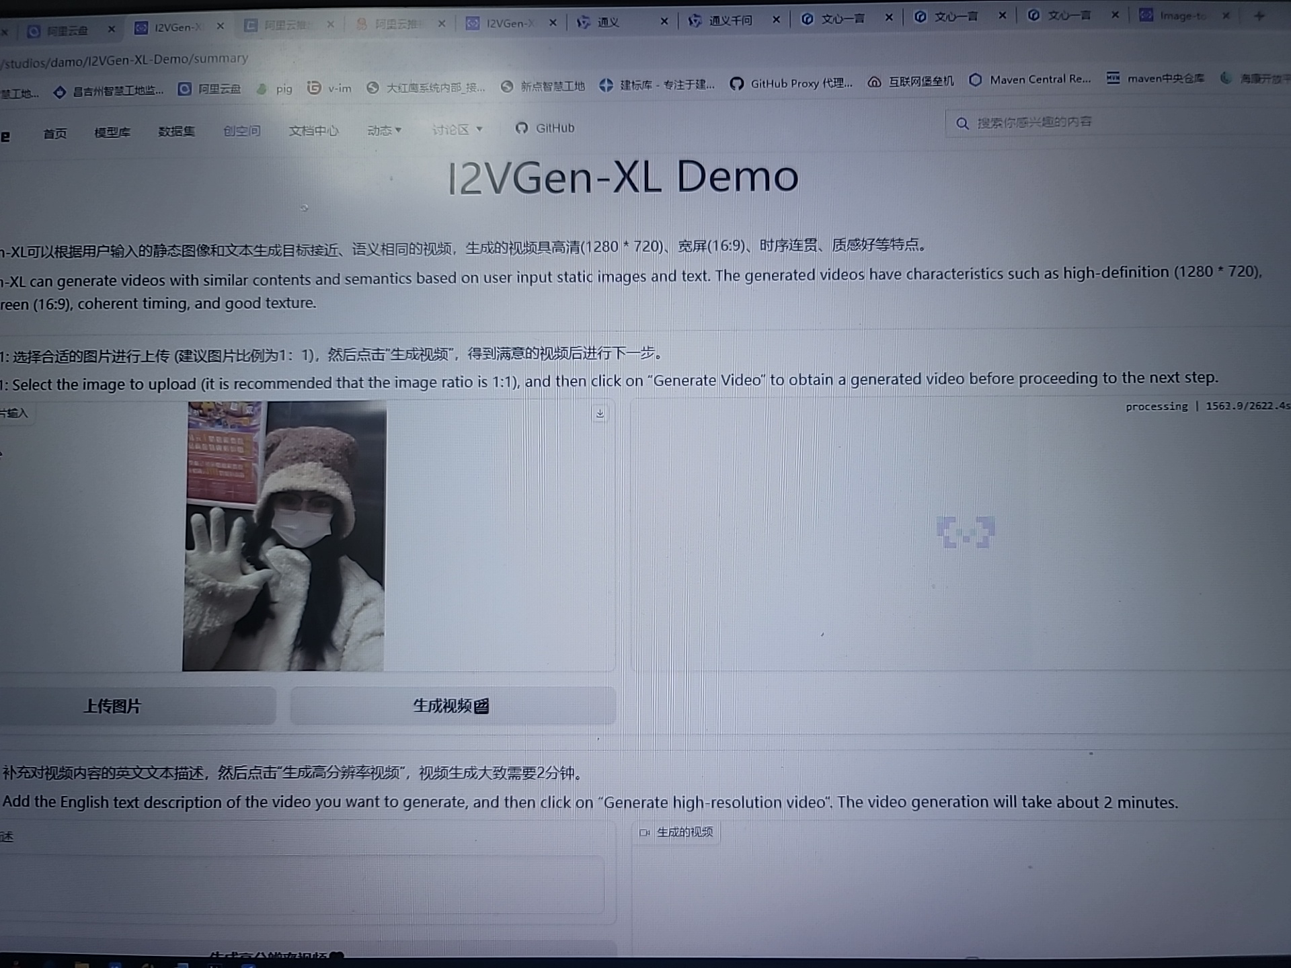This screenshot has height=968, width=1291.
Task: Click the search magnifier icon
Action: [x=962, y=124]
